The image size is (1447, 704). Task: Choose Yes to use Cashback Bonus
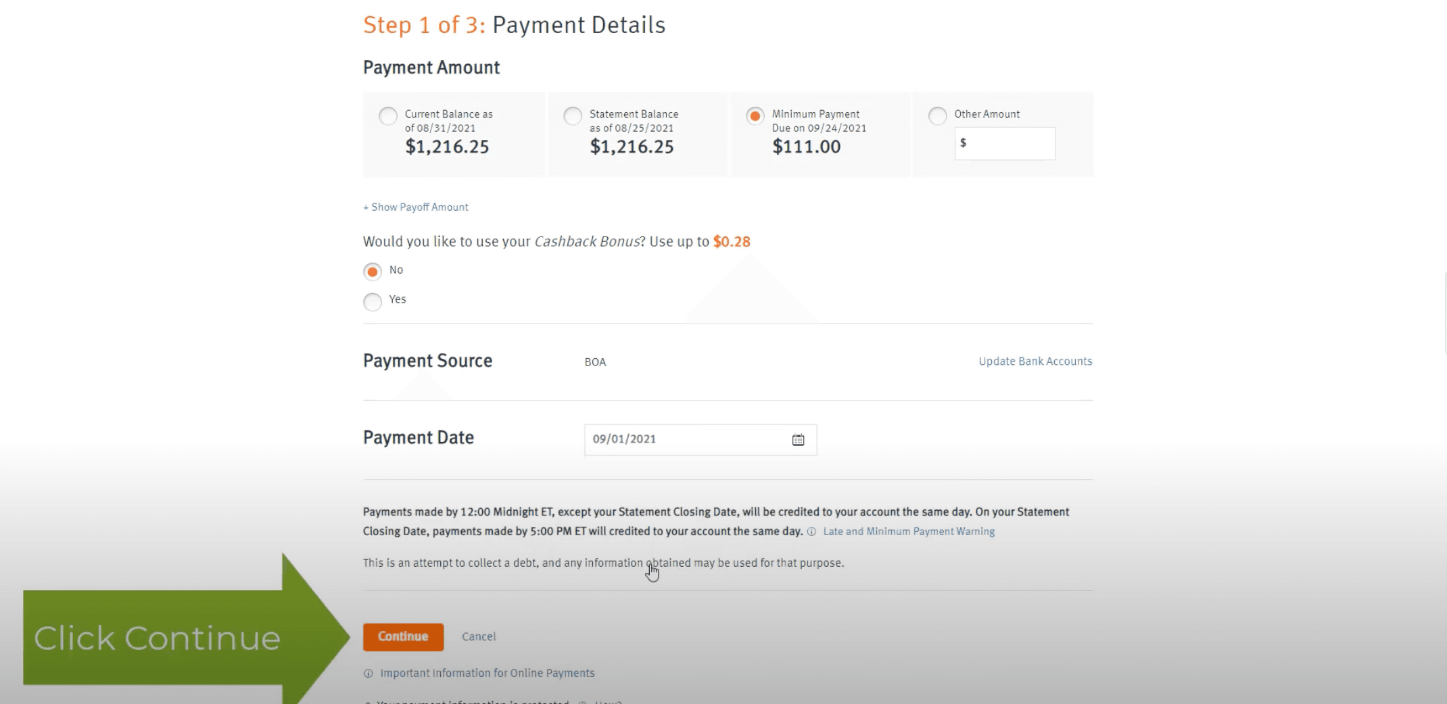tap(373, 301)
